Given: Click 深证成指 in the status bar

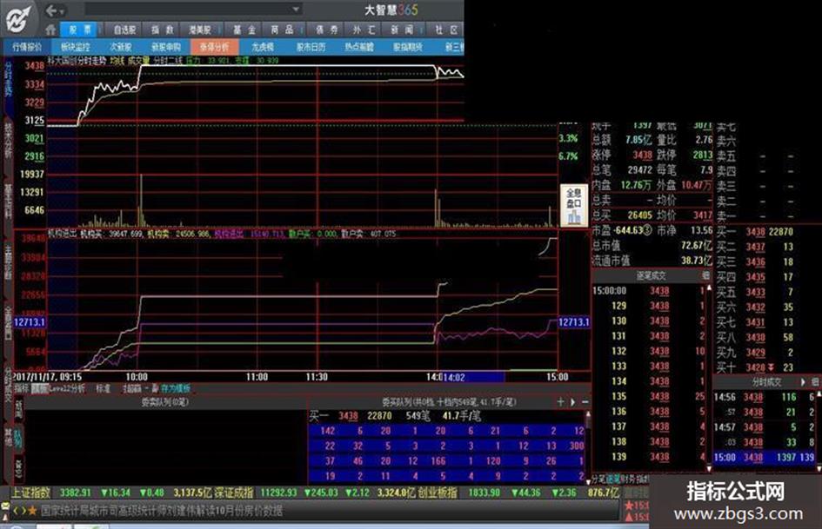Looking at the screenshot, I should tap(235, 493).
